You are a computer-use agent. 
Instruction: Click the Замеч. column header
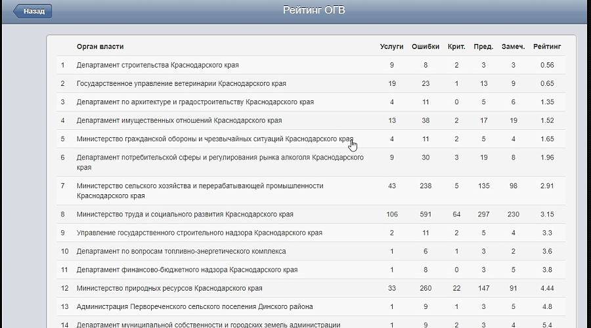(x=514, y=47)
